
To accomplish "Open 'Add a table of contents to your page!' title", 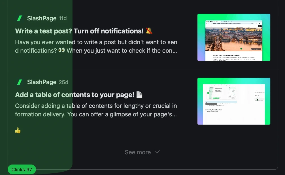I will (75, 95).
